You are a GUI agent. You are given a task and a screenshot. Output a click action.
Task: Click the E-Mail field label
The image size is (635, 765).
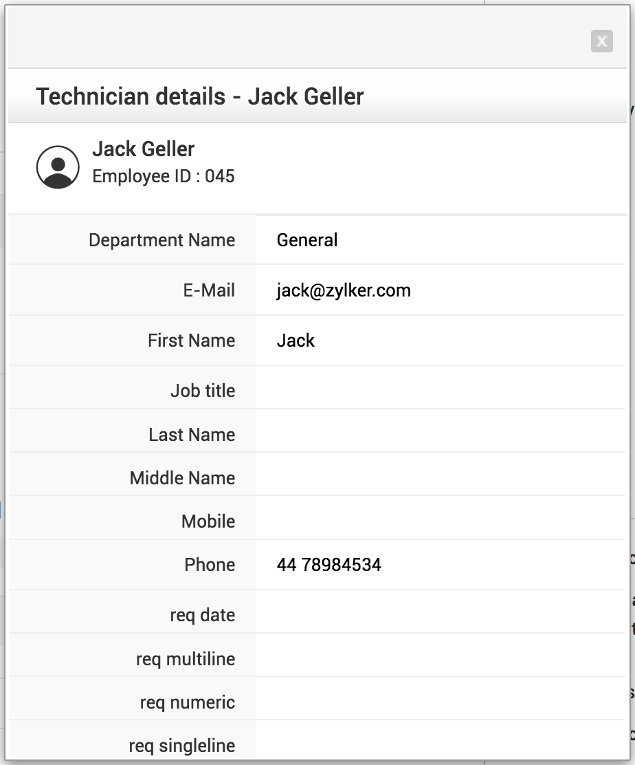tap(209, 290)
